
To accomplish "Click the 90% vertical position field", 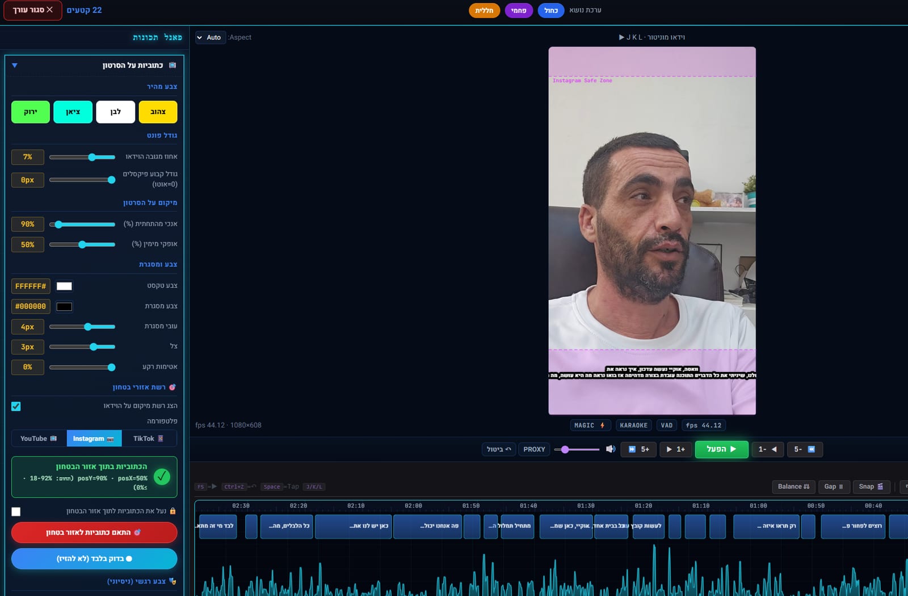I will pos(28,224).
